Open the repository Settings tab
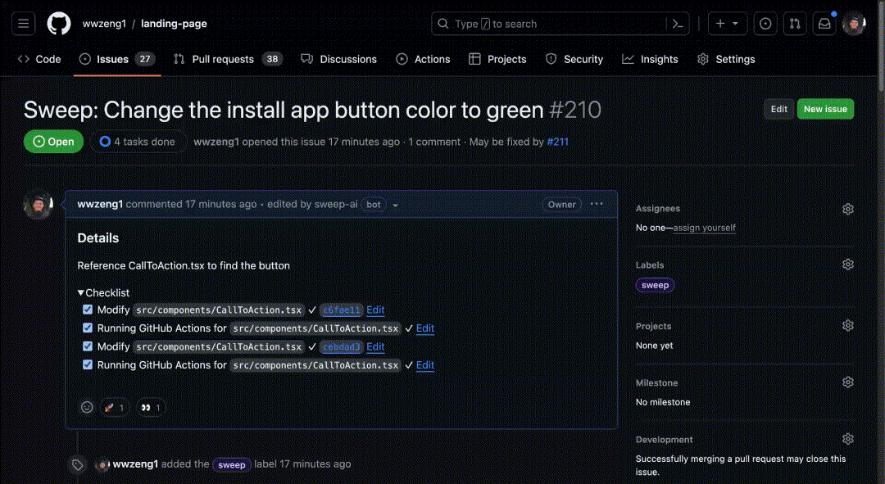Viewport: 885px width, 484px height. tap(726, 59)
